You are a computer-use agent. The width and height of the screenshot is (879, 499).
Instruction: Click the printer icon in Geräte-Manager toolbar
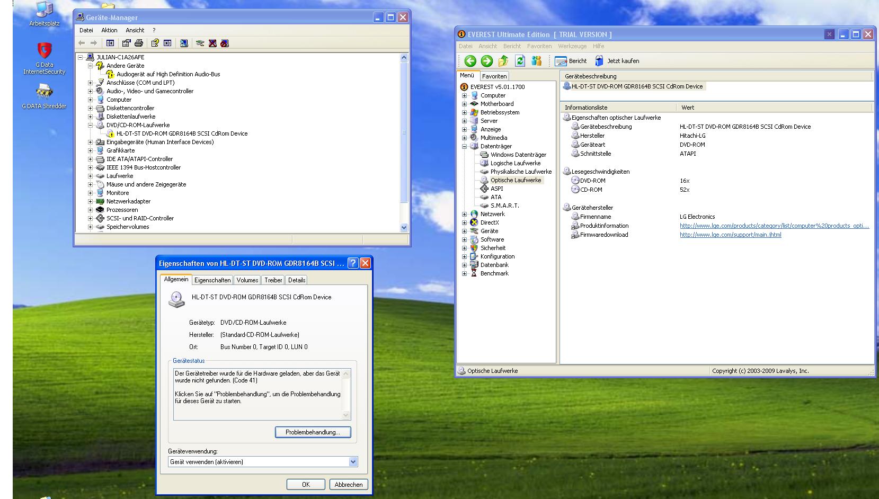click(139, 43)
